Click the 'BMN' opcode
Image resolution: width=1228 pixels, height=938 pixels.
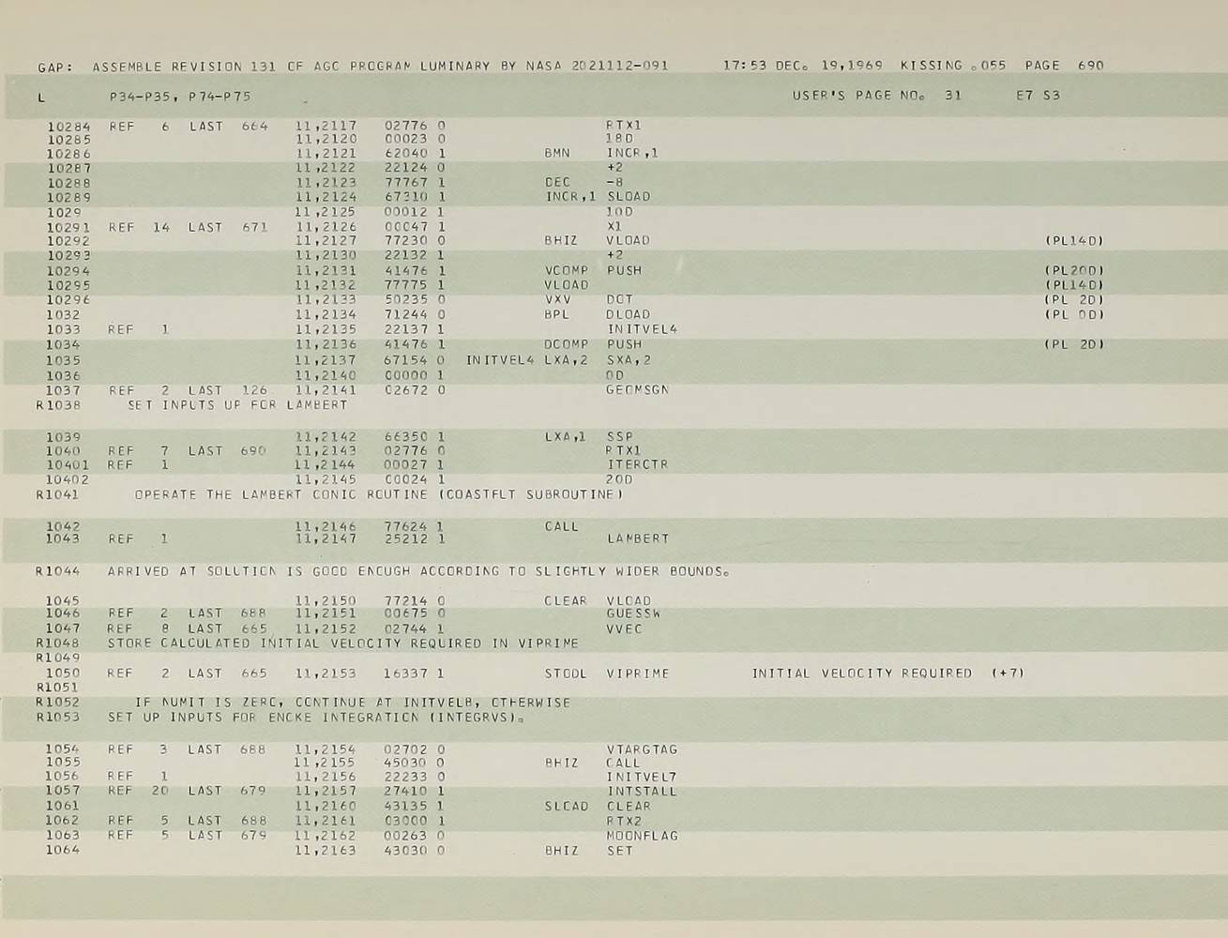coord(557,152)
